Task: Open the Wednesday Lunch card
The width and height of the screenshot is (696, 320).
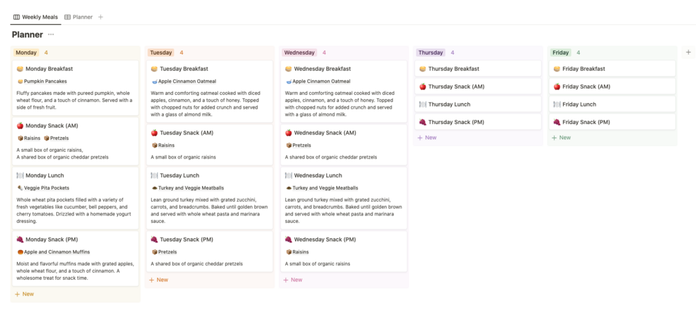Action: pos(319,176)
